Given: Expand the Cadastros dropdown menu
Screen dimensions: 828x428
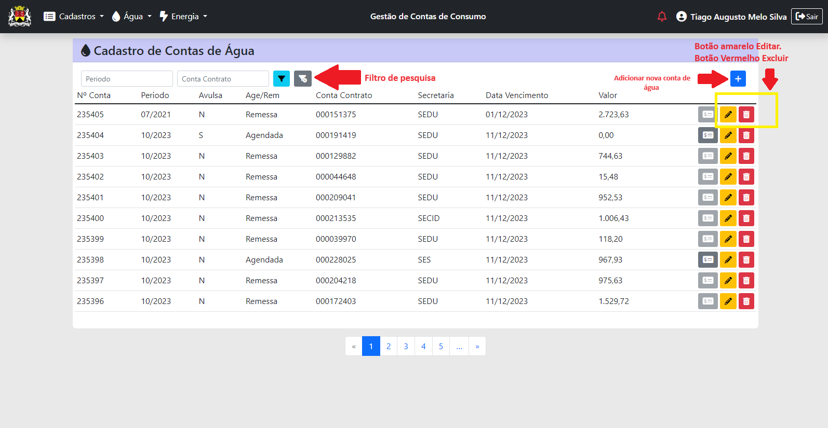Looking at the screenshot, I should [x=74, y=17].
